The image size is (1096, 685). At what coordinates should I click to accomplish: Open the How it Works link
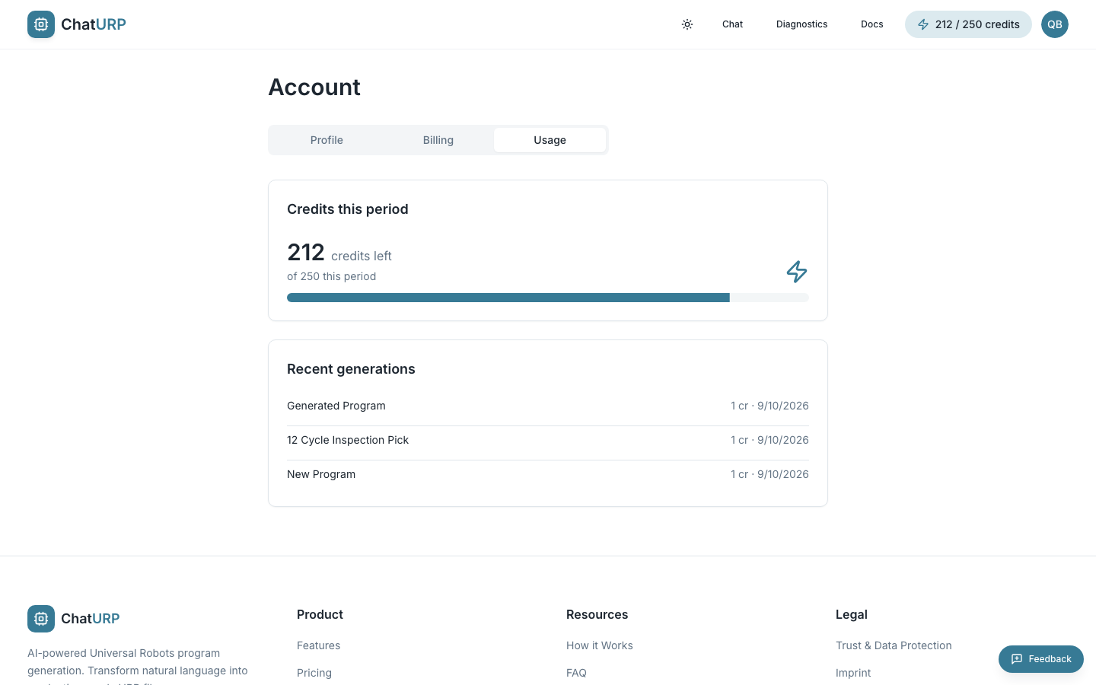(x=600, y=645)
